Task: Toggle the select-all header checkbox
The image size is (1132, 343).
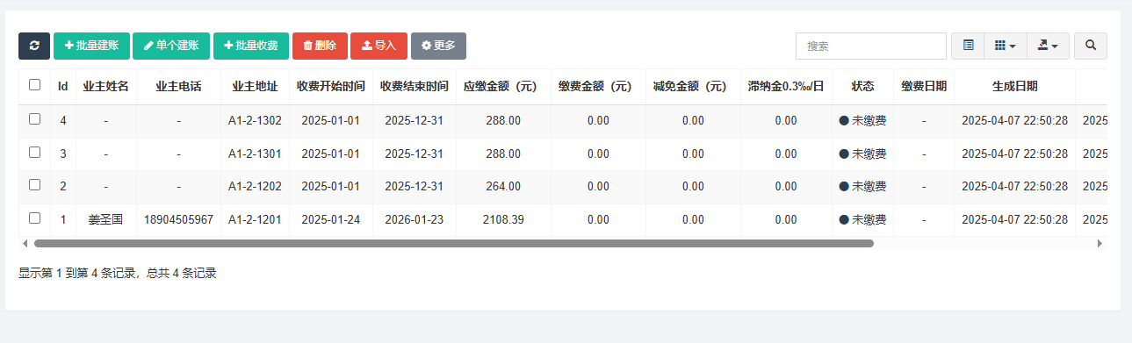Action: click(x=34, y=85)
